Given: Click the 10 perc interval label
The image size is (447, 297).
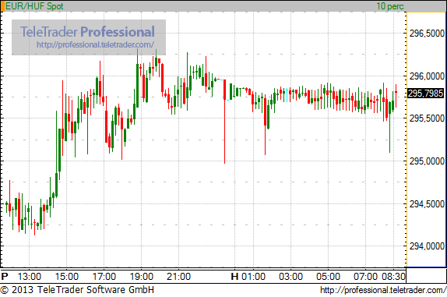Looking at the screenshot, I should click(x=390, y=6).
